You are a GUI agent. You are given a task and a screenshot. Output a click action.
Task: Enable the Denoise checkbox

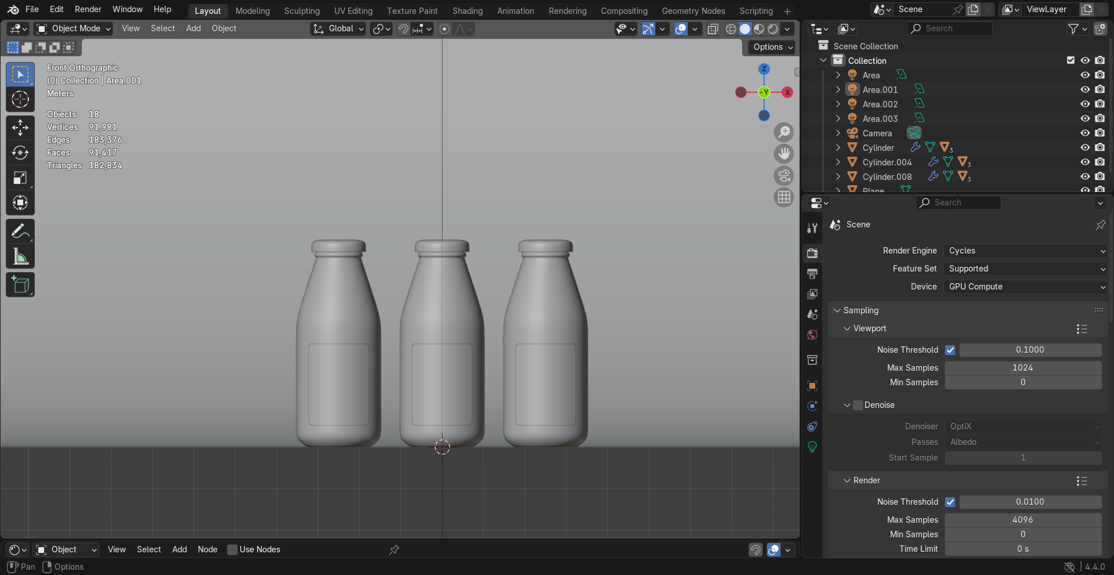(x=858, y=405)
